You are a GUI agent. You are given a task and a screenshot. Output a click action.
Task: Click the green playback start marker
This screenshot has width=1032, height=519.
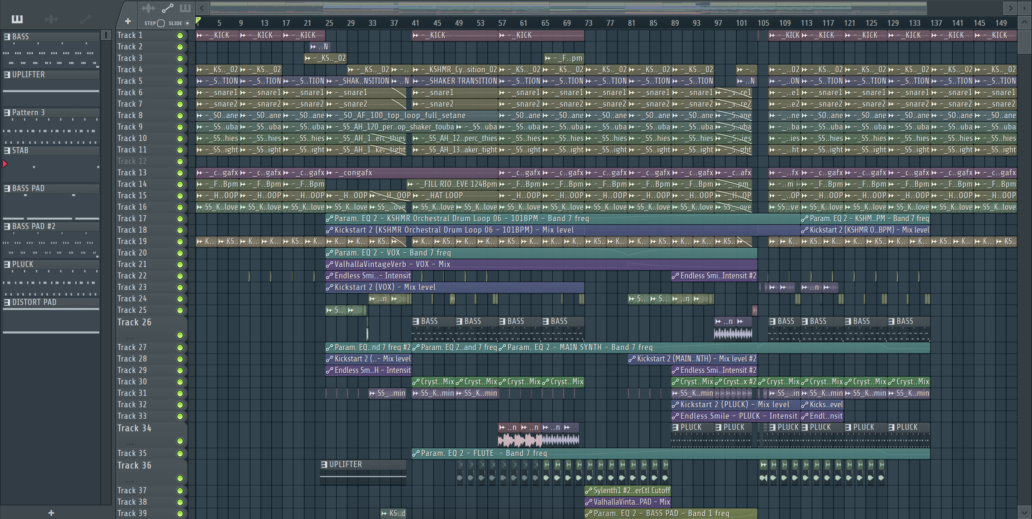(x=198, y=20)
